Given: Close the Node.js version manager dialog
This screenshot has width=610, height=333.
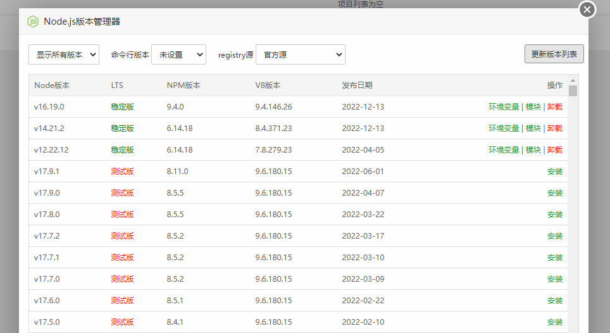Looking at the screenshot, I should click(x=587, y=9).
